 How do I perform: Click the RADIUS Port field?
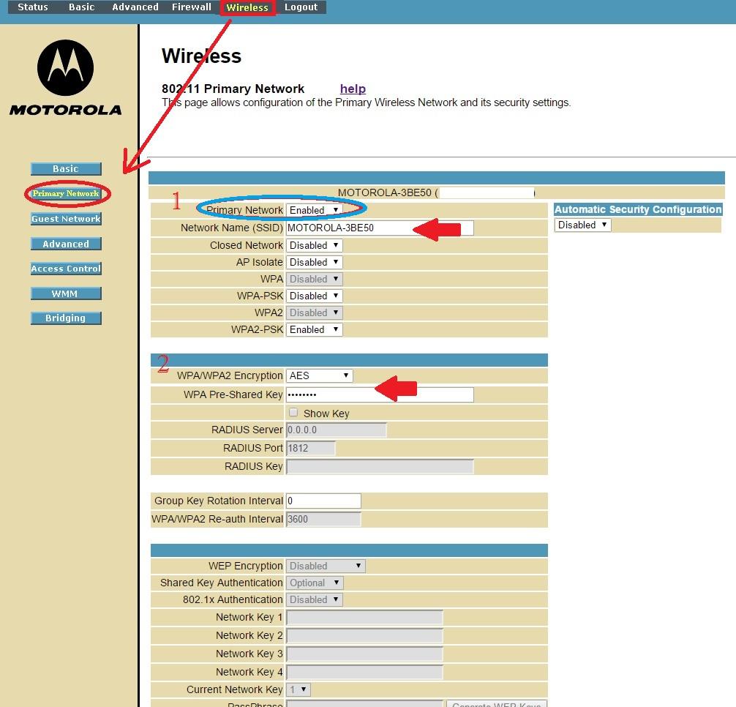click(x=311, y=449)
